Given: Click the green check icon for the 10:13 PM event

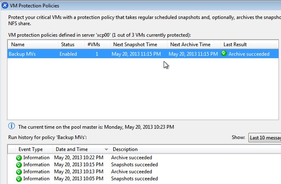Looking at the screenshot, I should tap(19, 172).
